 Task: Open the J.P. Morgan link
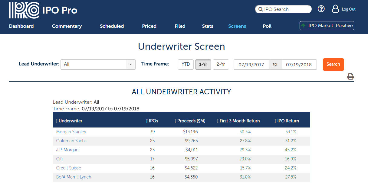click(x=67, y=150)
